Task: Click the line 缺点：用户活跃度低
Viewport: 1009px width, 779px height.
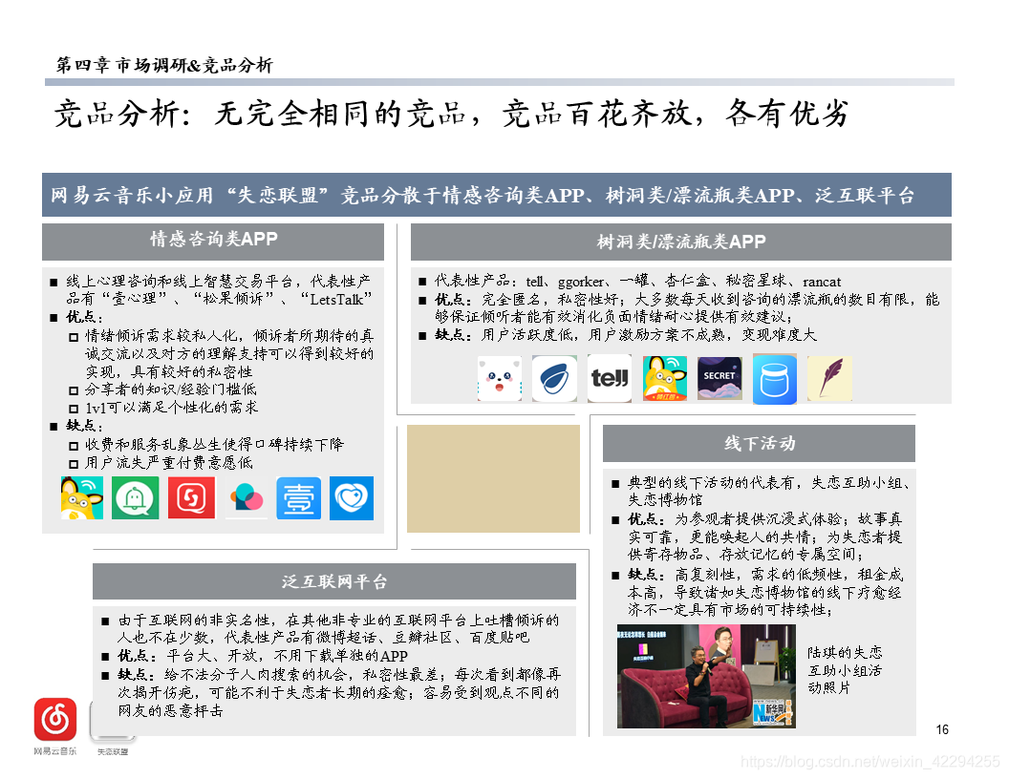Action: (626, 335)
